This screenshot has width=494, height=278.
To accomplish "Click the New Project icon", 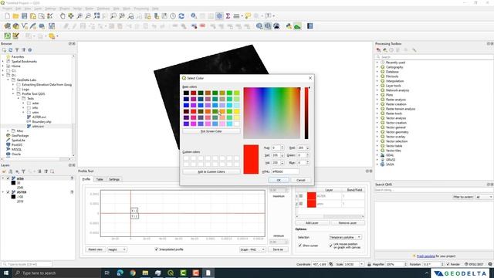I will (7, 16).
